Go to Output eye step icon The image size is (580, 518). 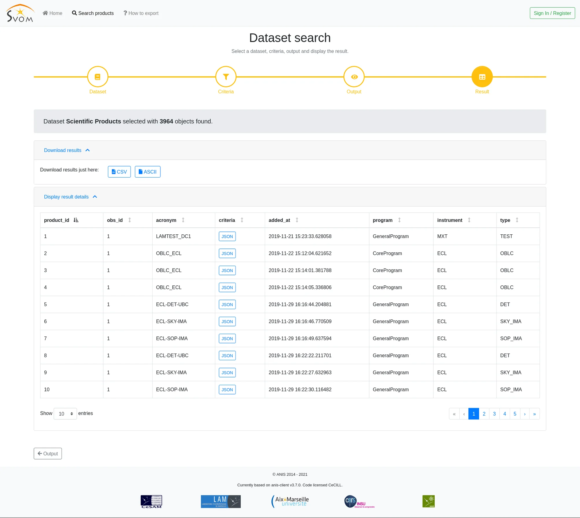click(x=354, y=77)
